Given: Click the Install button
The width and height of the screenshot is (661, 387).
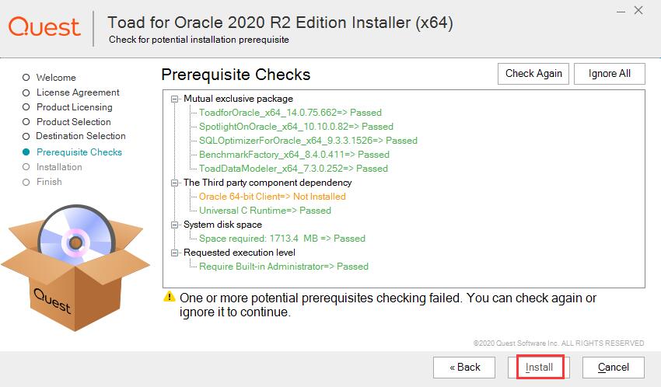Looking at the screenshot, I should pos(540,367).
